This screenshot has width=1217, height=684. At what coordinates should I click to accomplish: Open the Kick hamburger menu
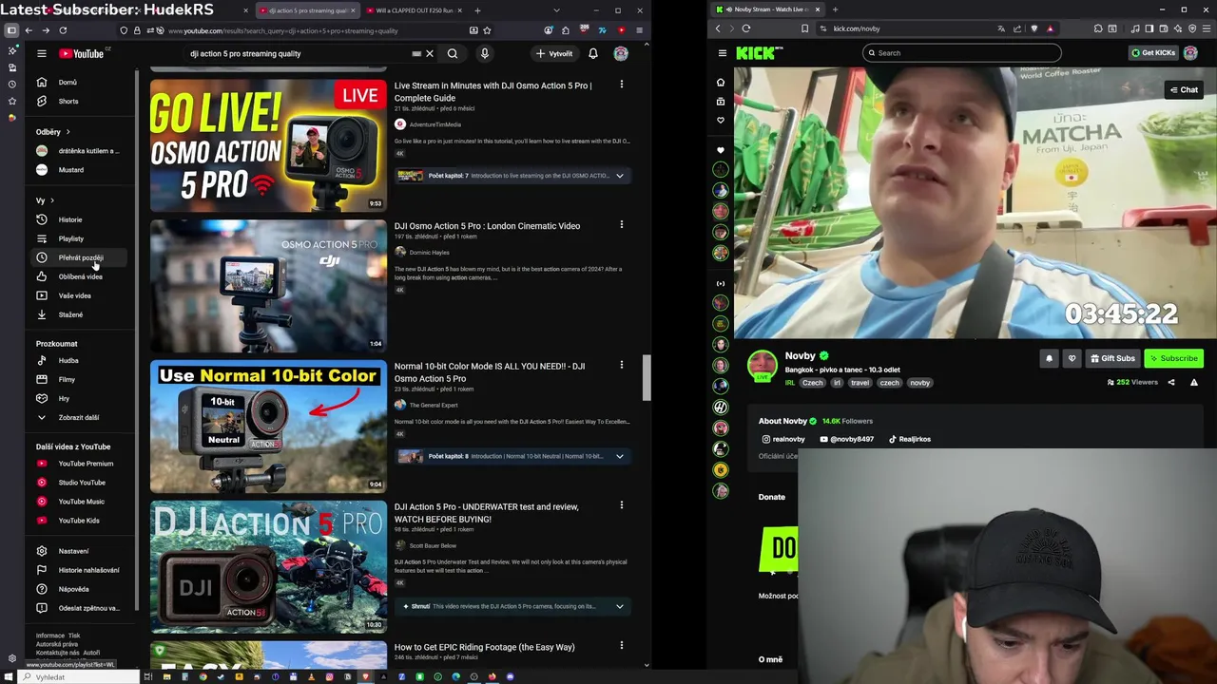pyautogui.click(x=723, y=53)
